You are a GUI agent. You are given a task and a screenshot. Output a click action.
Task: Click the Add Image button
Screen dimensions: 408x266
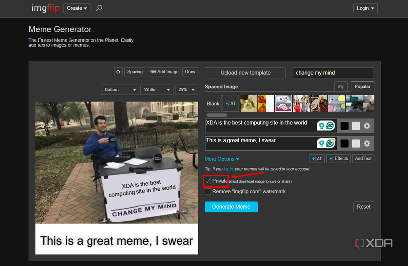164,72
